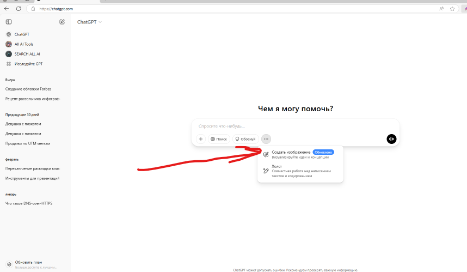Add page to favorites star icon
This screenshot has height=272, width=467.
[x=452, y=9]
